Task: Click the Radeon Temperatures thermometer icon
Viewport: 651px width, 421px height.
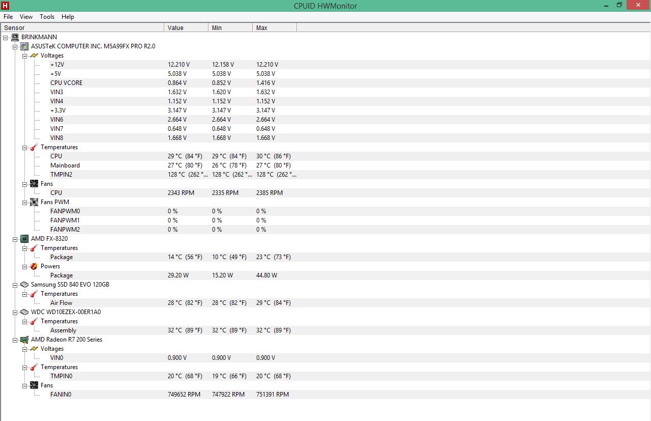Action: pos(34,367)
